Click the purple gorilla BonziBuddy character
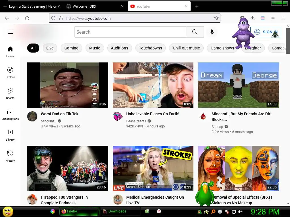The width and height of the screenshot is (290, 217). click(243, 33)
